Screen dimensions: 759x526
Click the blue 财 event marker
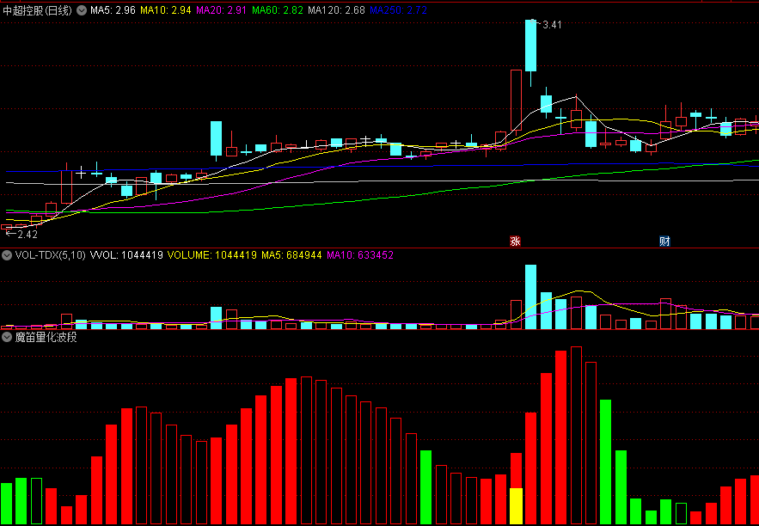click(665, 241)
